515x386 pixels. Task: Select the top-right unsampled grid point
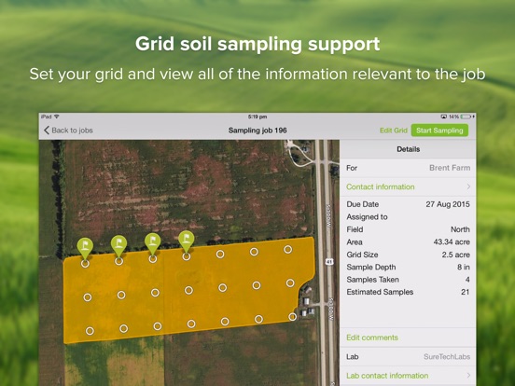tap(287, 250)
